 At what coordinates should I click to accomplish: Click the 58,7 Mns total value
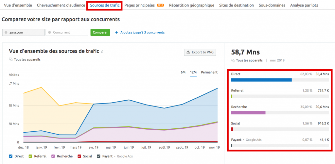tap(245, 52)
